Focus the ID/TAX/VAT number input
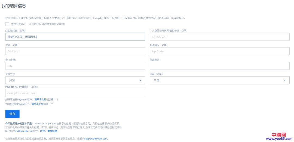Image resolution: width=294 pixels, height=142 pixels. [219, 37]
